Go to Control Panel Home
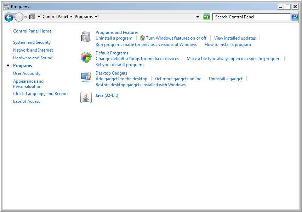302x212 pixels. [32, 31]
